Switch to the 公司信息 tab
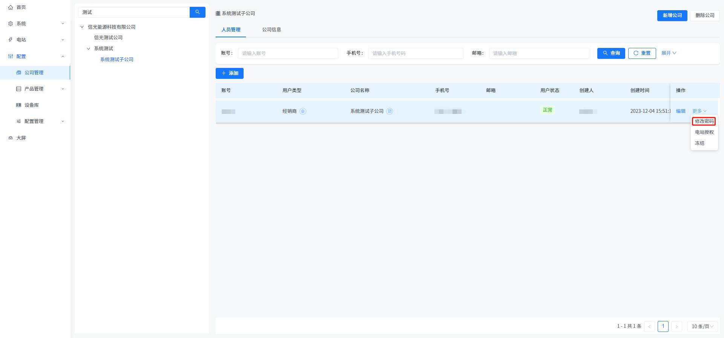The image size is (724, 338). 271,29
